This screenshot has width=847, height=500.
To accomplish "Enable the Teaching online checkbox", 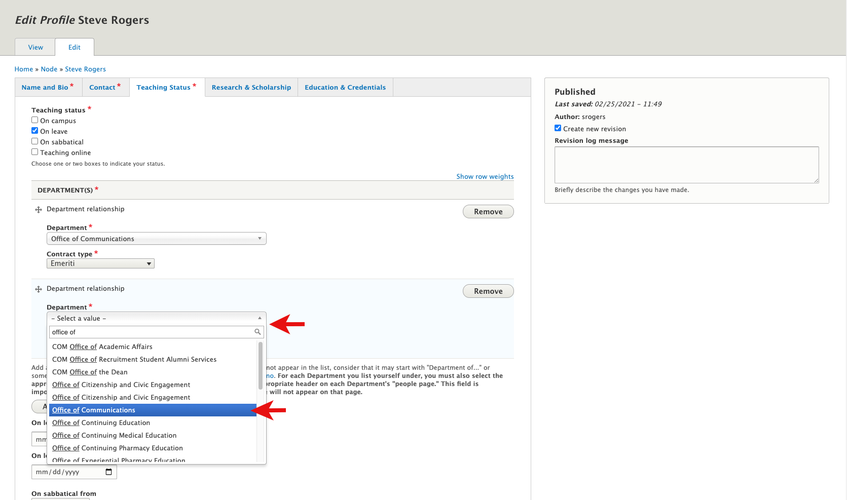I will pyautogui.click(x=35, y=152).
